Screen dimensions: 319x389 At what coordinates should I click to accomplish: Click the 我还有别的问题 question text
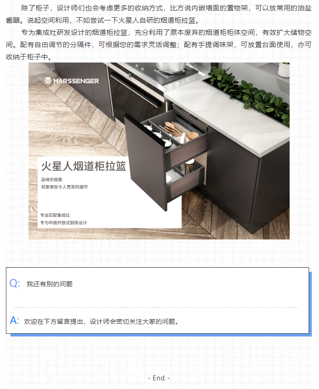point(50,284)
